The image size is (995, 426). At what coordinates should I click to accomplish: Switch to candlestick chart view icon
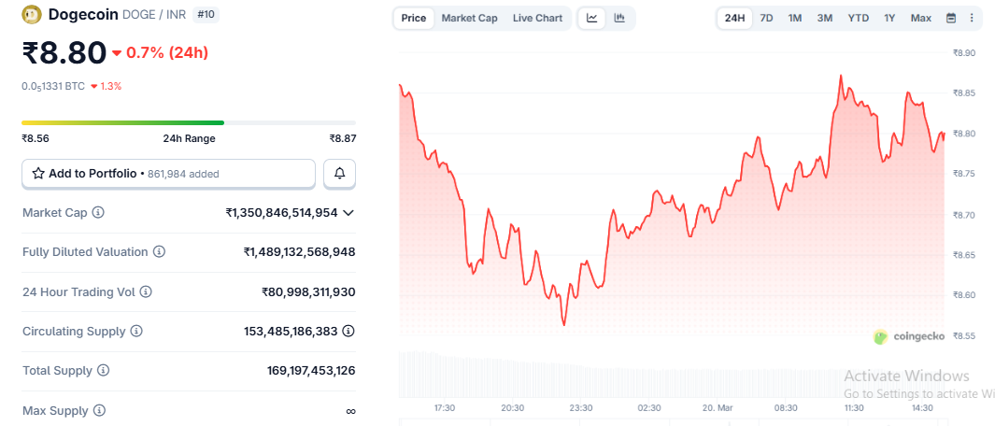click(619, 18)
